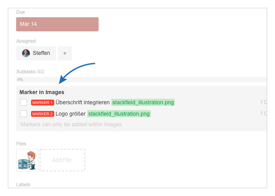Image resolution: width=275 pixels, height=196 pixels.
Task: Click the red MARKER 1 badge
Action: coord(42,103)
